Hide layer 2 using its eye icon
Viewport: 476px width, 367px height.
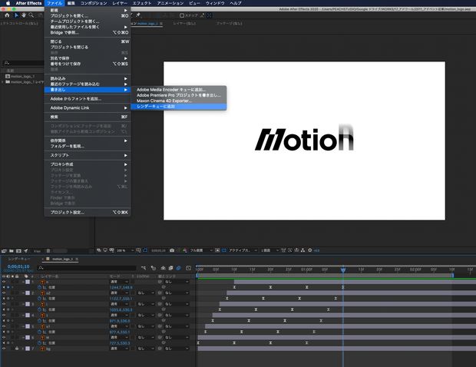click(4, 293)
